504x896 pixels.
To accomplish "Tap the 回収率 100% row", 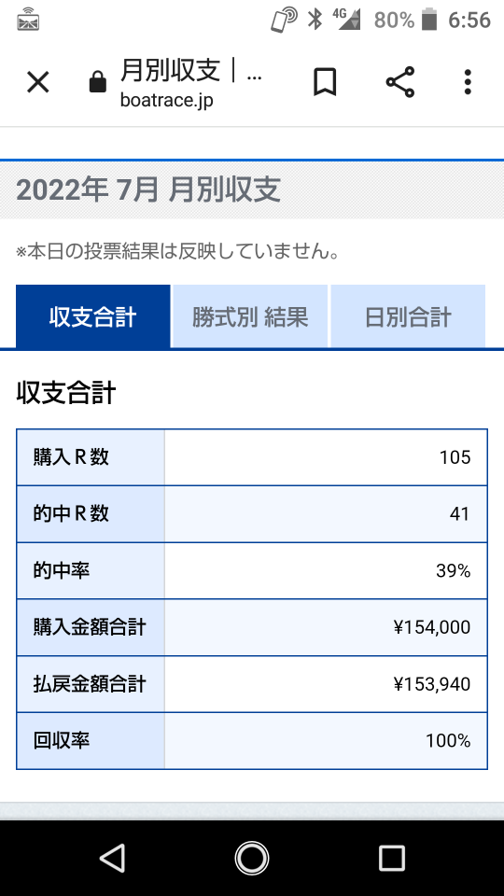I will point(252,741).
